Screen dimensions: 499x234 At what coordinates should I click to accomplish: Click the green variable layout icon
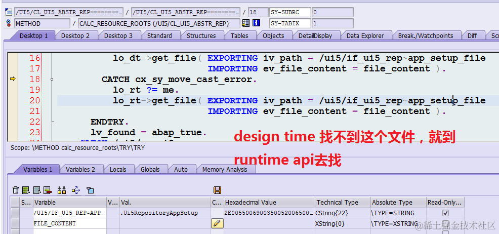pos(26,190)
